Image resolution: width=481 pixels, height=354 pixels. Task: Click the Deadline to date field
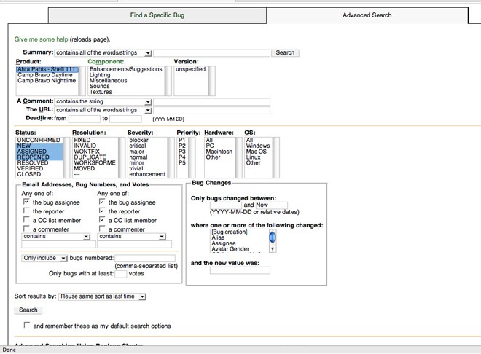126,119
